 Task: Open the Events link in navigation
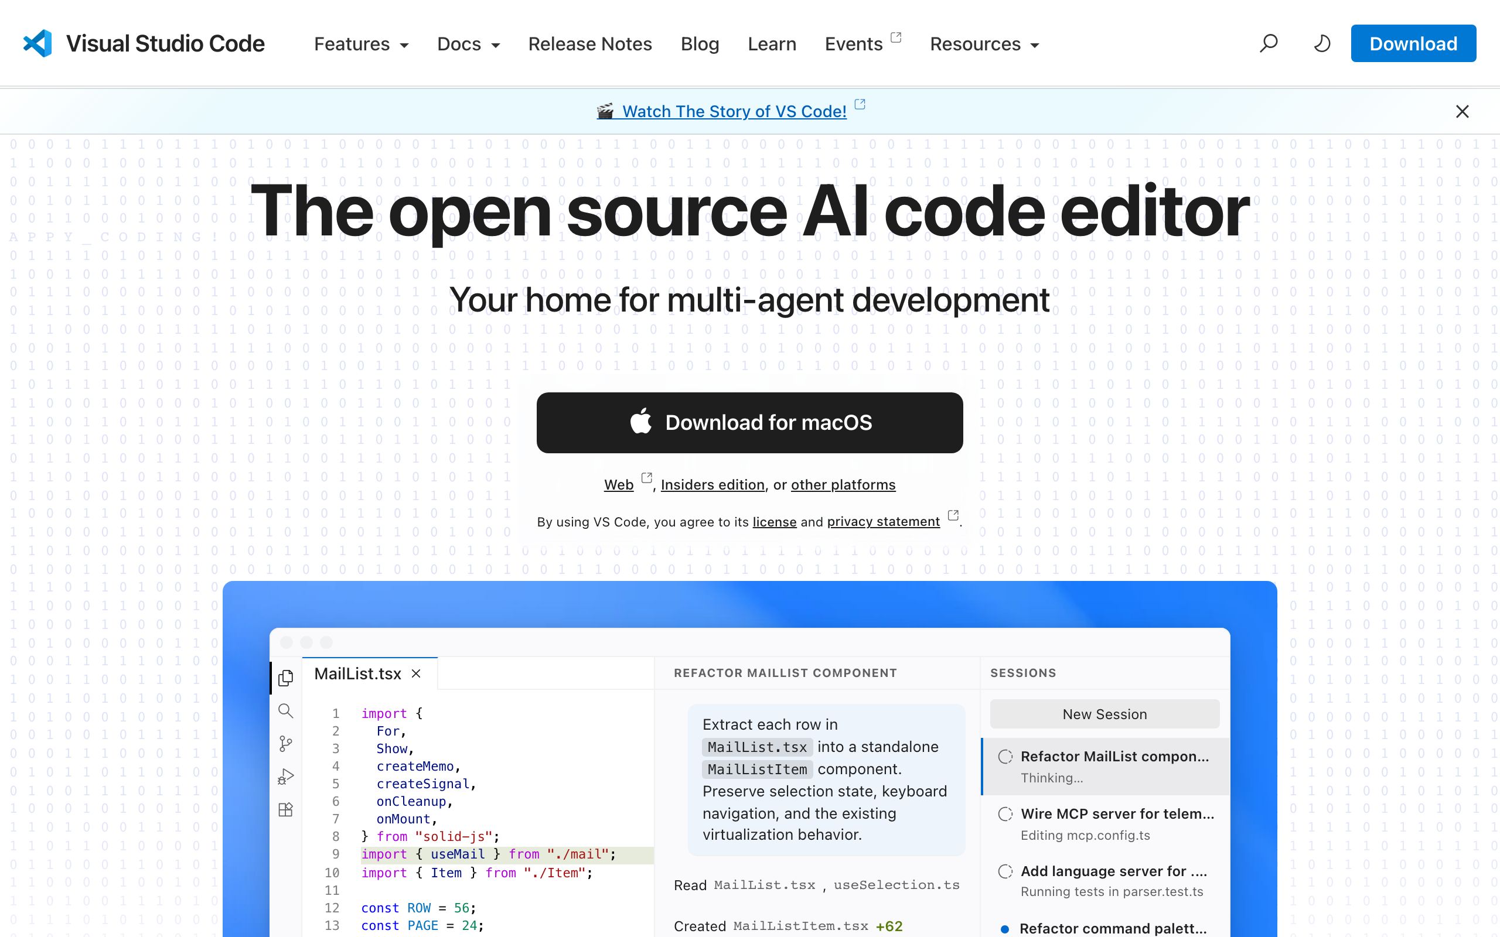pyautogui.click(x=854, y=44)
